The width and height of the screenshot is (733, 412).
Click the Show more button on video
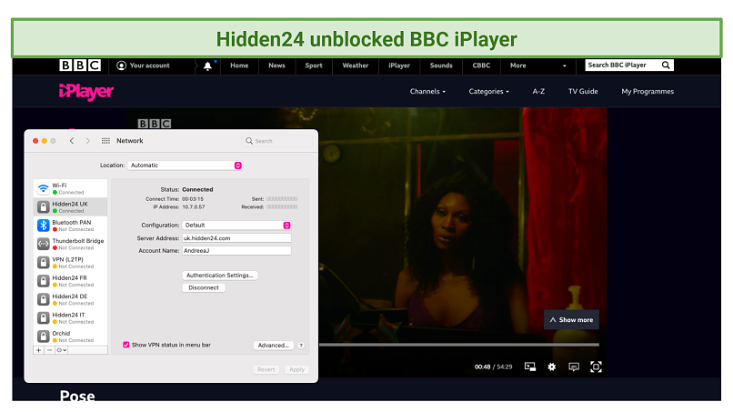[x=571, y=320]
